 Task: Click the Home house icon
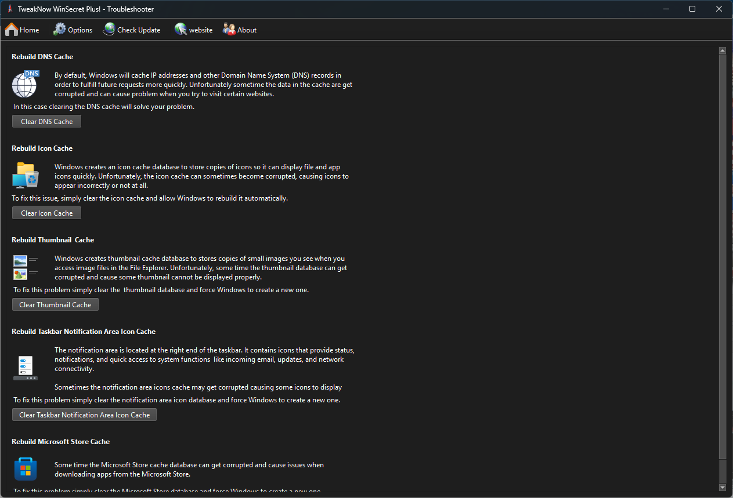[12, 29]
